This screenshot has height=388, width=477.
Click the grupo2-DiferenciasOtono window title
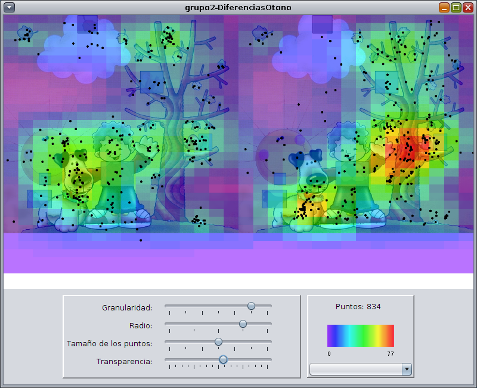238,7
